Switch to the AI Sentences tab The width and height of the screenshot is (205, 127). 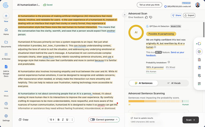click(x=143, y=83)
